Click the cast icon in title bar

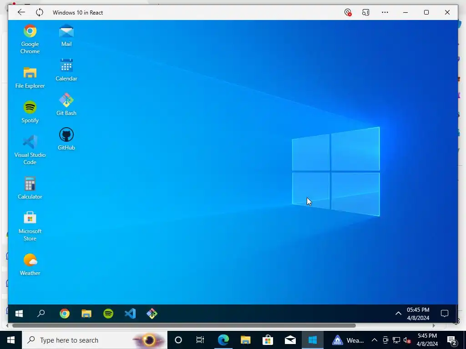pyautogui.click(x=365, y=12)
